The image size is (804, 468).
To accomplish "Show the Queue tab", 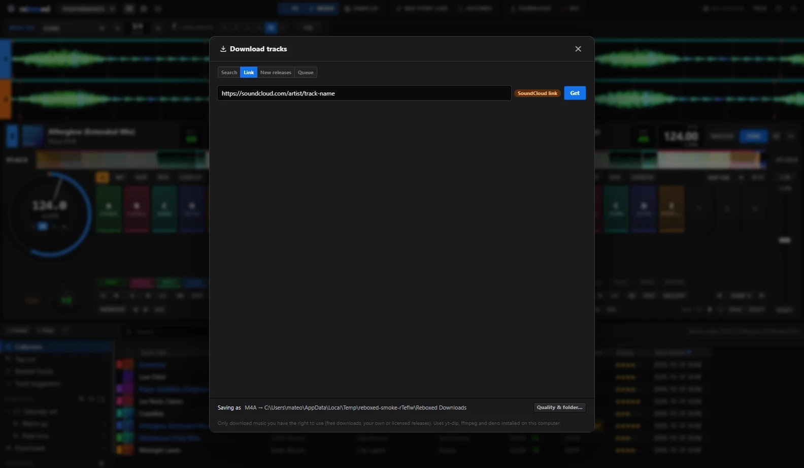I will 306,73.
